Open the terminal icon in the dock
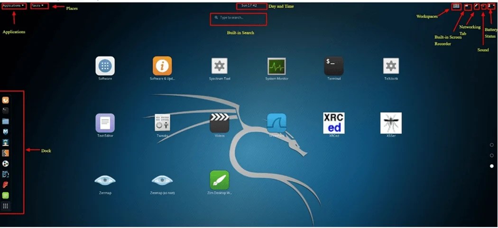This screenshot has width=498, height=228. pos(5,111)
